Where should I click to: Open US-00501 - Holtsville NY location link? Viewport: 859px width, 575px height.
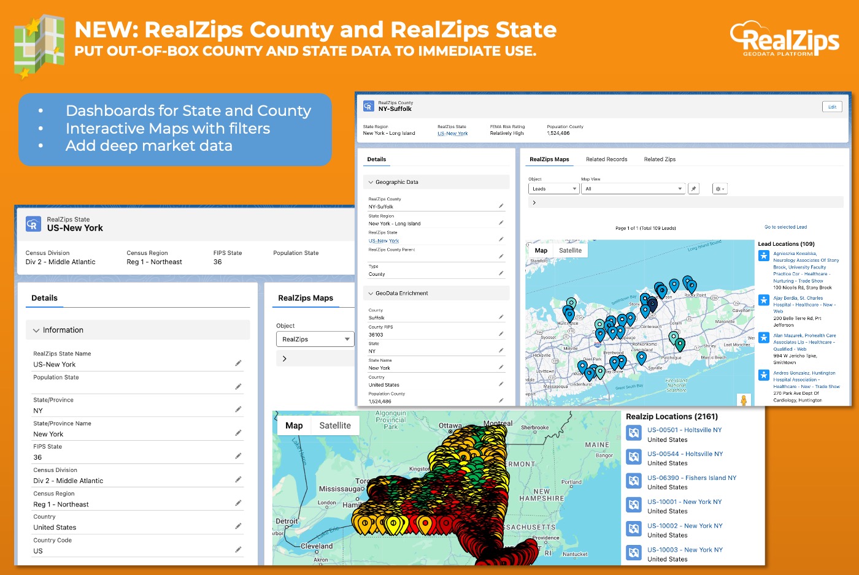coord(684,430)
